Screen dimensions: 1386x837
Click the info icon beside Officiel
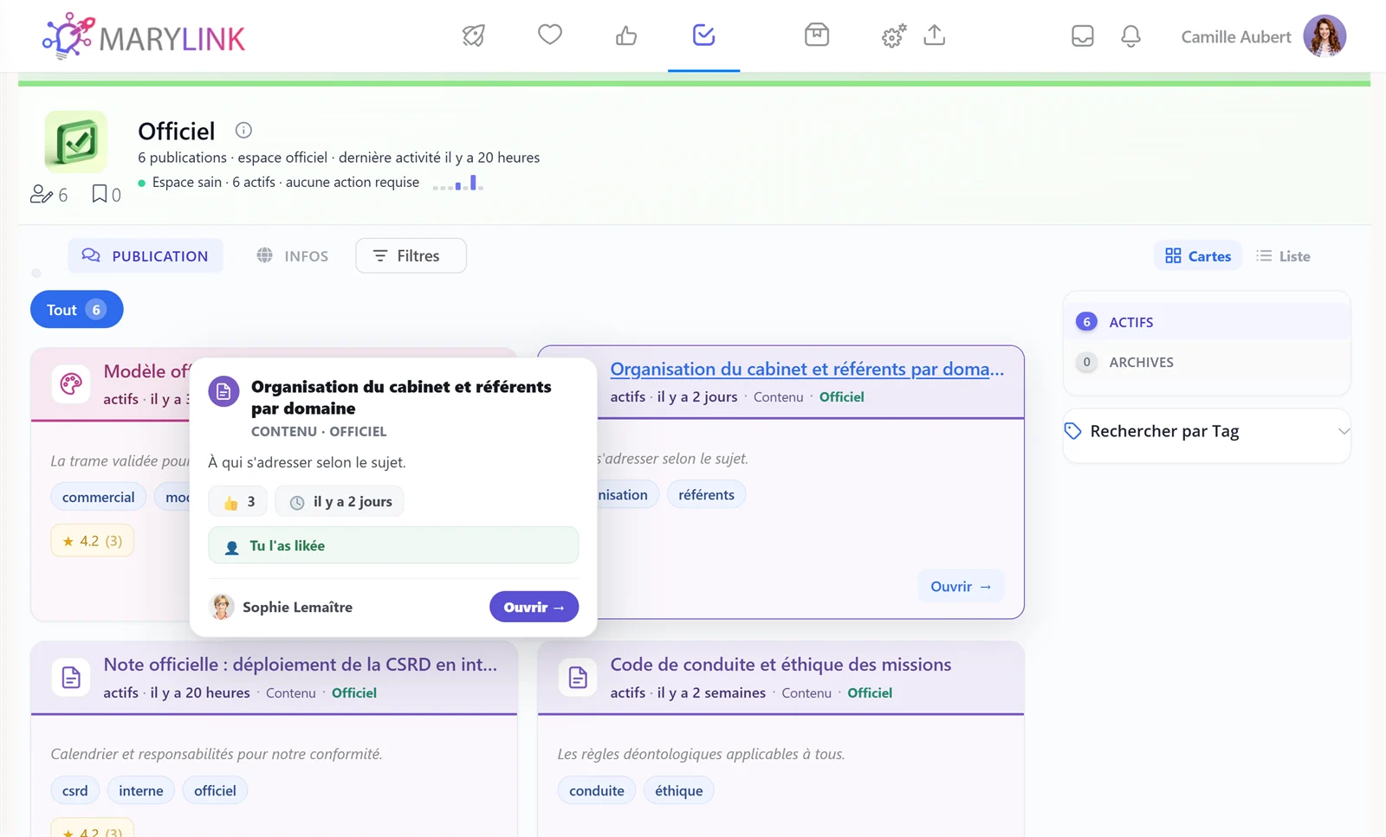click(243, 131)
